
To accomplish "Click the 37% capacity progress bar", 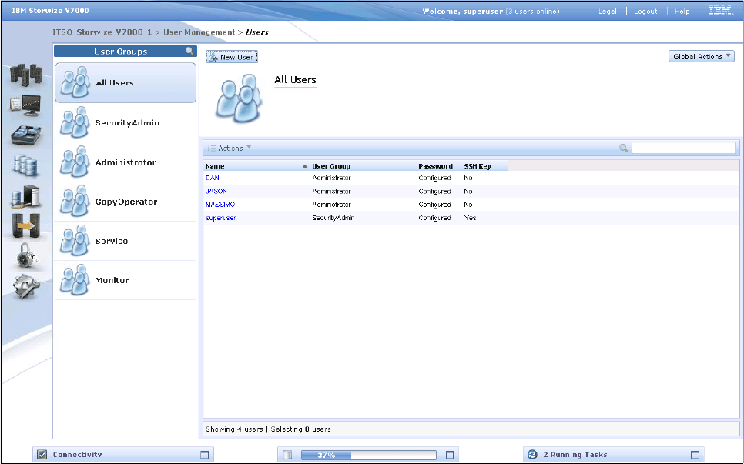I will 368,455.
